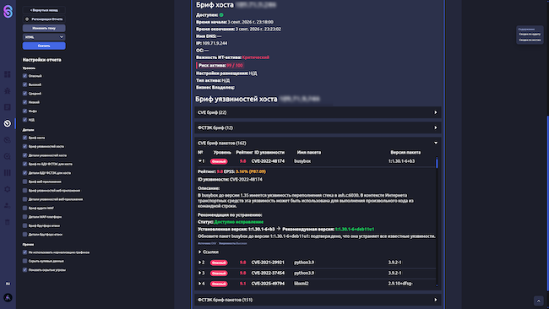Expand the ФСТЭК бриф (12) section

(318, 127)
